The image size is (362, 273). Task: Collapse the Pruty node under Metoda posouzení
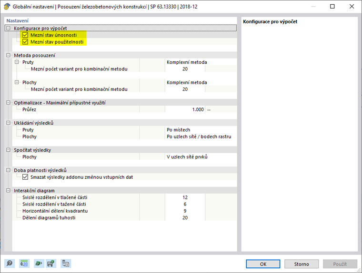17,62
